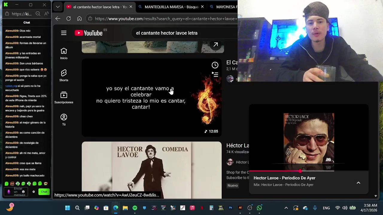Image resolution: width=383 pixels, height=215 pixels.
Task: Click the purple microphone in chat input
Action: [9, 192]
